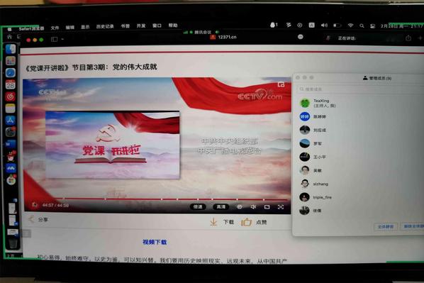Toggle widescreen theater mode in video player
Screen dimensions: 424x283
[x=267, y=207]
